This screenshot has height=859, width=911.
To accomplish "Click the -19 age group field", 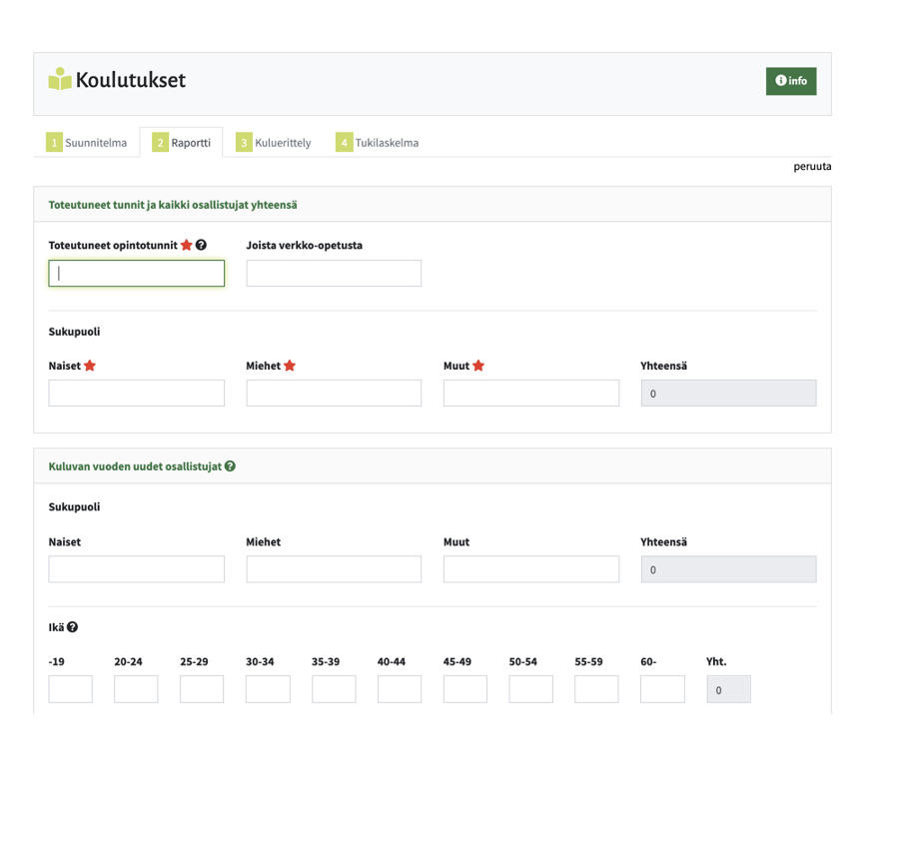I will [x=70, y=689].
